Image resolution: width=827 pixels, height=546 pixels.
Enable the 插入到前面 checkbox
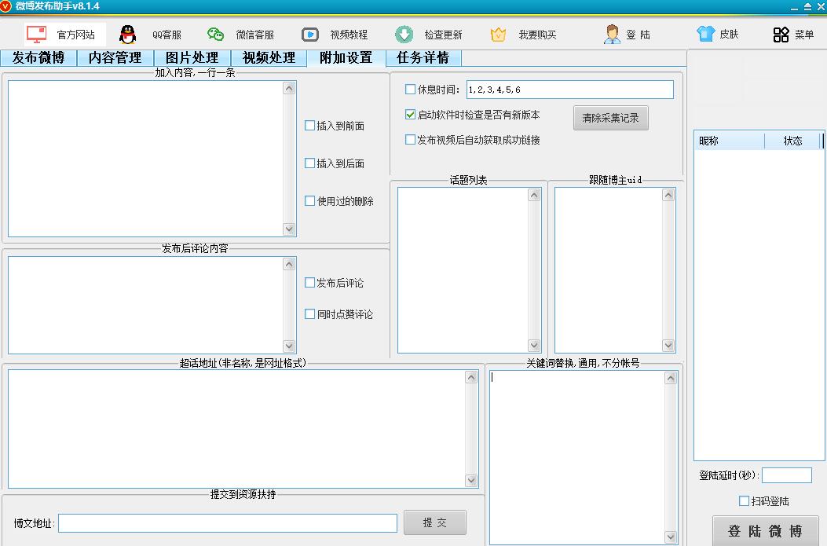309,126
